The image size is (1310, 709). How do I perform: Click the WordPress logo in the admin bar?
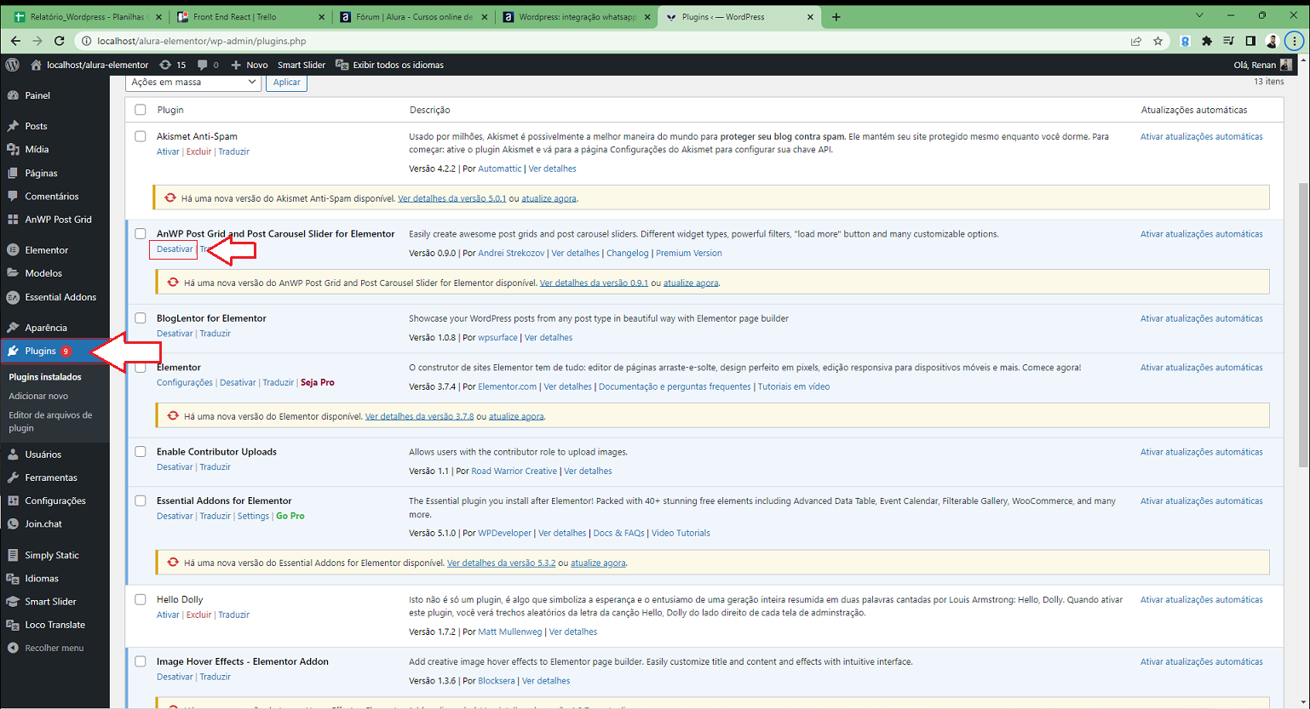click(x=12, y=65)
